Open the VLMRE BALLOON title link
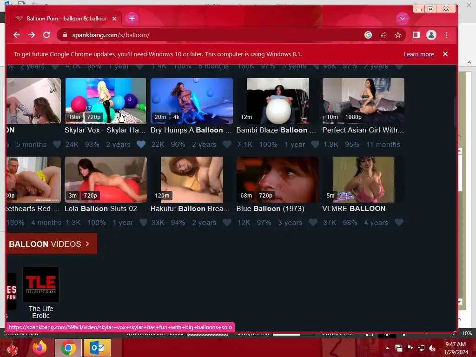This screenshot has width=476, height=357. coord(354,209)
